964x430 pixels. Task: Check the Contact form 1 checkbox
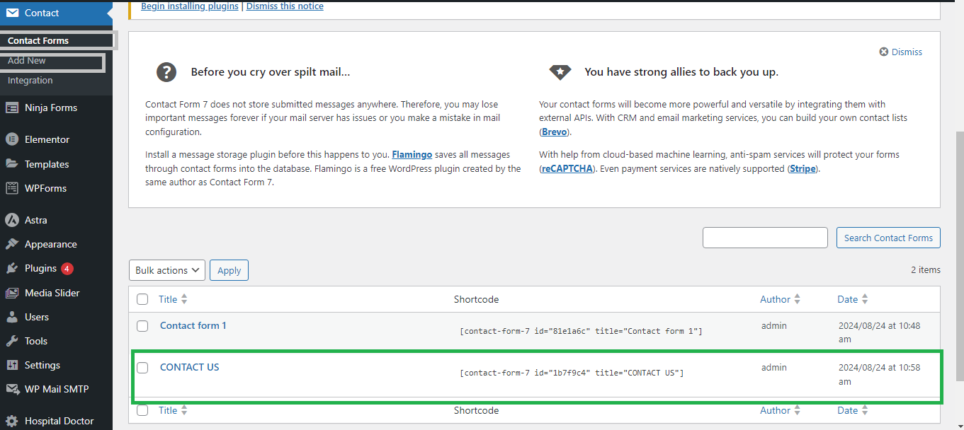pos(142,326)
